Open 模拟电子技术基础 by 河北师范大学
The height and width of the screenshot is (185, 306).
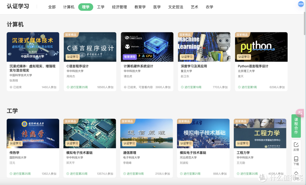click(193, 153)
